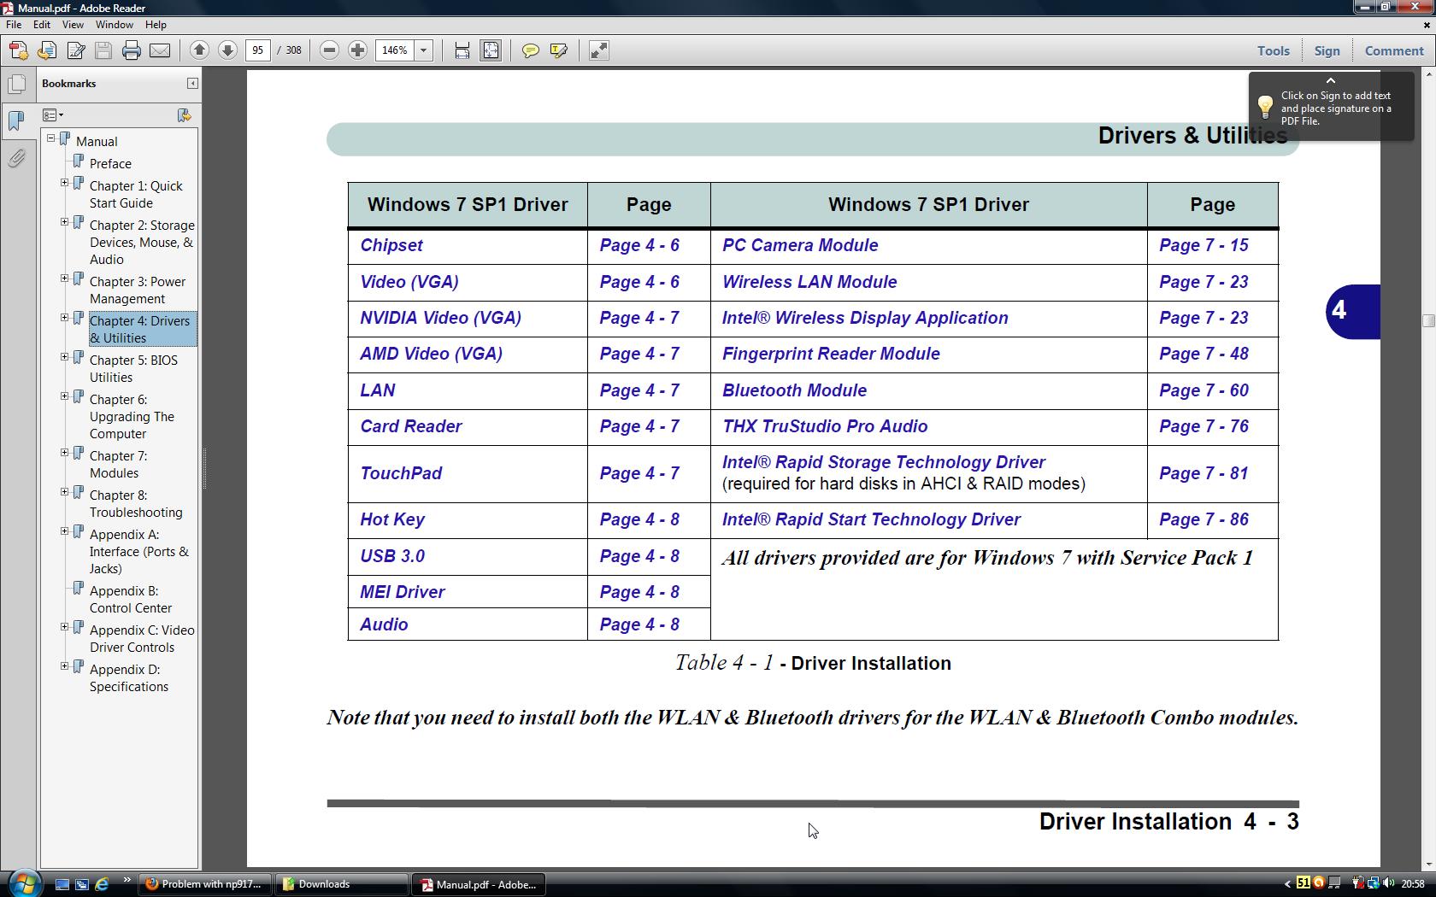Click the Save file floppy icon
This screenshot has width=1436, height=897.
103,50
